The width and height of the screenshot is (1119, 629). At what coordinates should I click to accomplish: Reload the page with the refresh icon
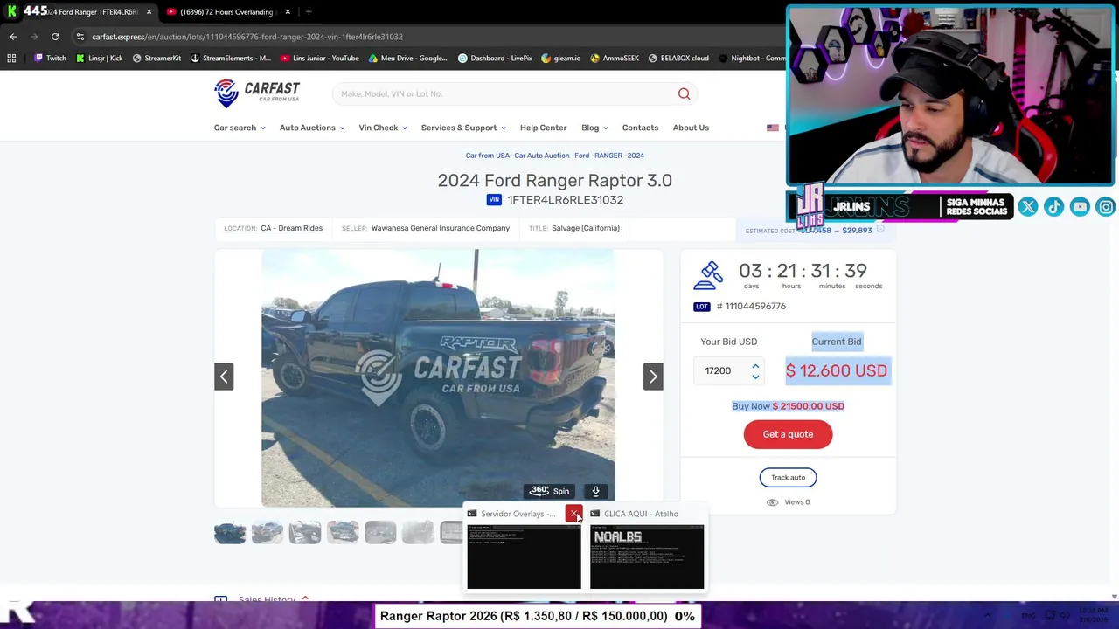pyautogui.click(x=55, y=37)
